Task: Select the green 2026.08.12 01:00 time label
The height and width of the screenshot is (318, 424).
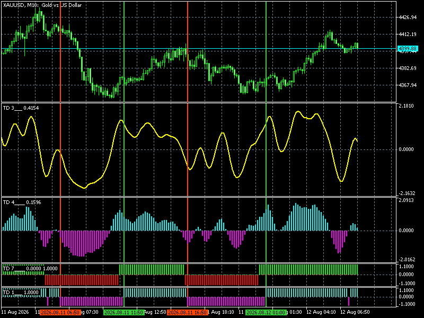Action: pos(266,312)
